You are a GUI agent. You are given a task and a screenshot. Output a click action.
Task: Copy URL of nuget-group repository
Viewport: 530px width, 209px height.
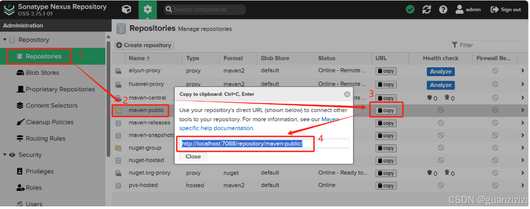(385, 148)
